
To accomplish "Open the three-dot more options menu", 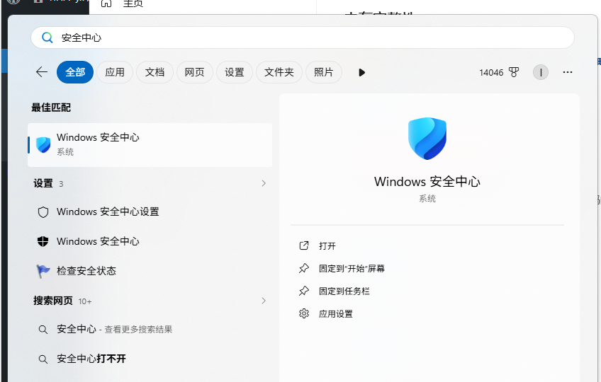I will point(567,72).
